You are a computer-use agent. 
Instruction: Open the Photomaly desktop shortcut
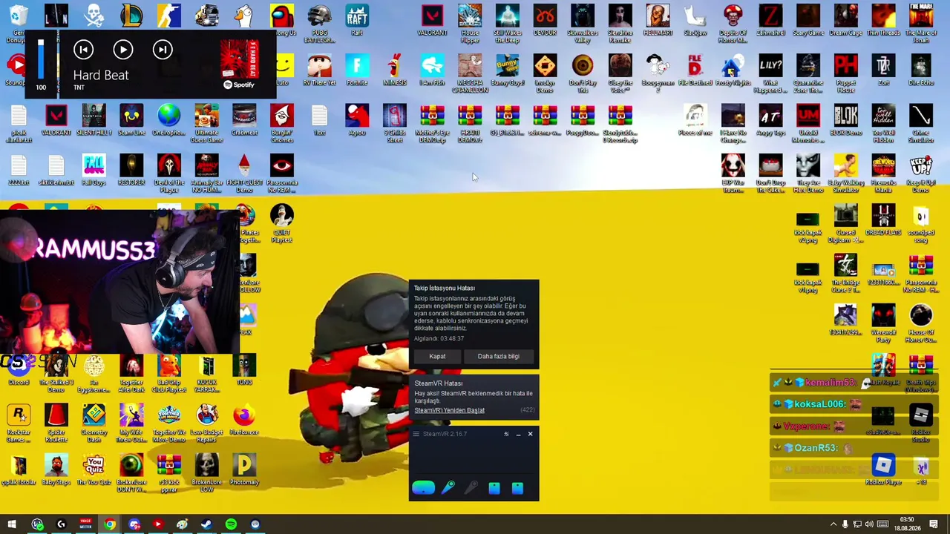coord(244,469)
